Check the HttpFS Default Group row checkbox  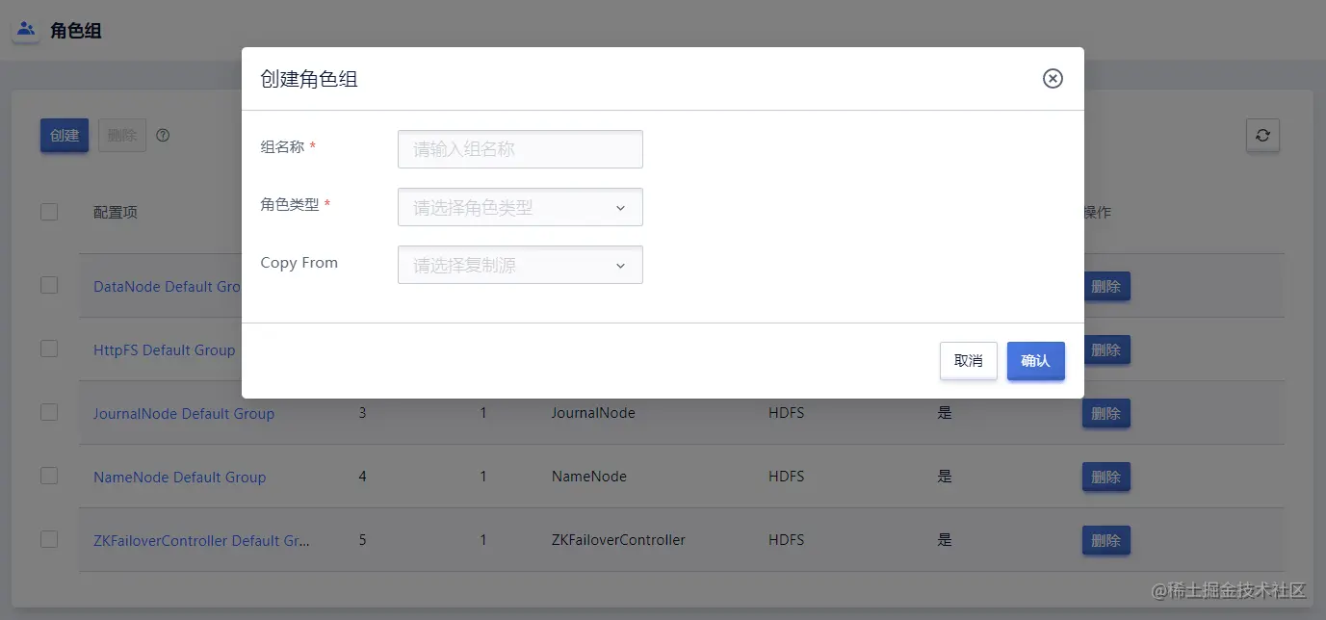pyautogui.click(x=49, y=349)
